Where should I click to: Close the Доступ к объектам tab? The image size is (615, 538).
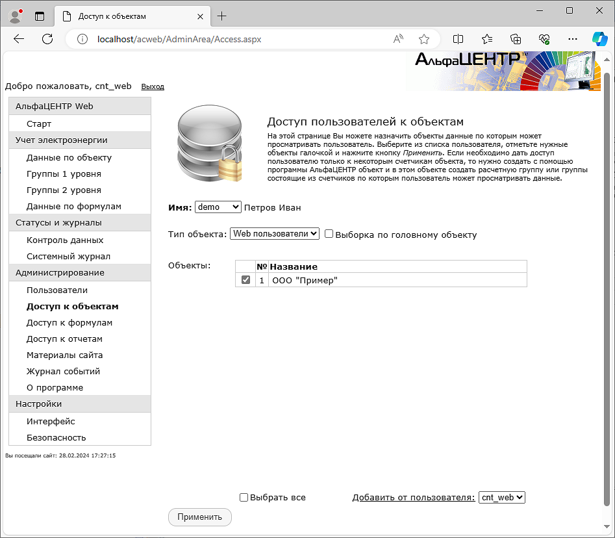point(200,16)
